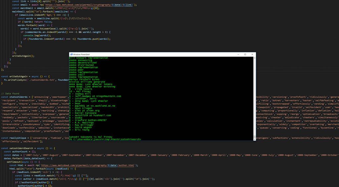The width and height of the screenshot is (339, 187).
Task: Minimize the Windows PowerShell window
Action: (238, 55)
